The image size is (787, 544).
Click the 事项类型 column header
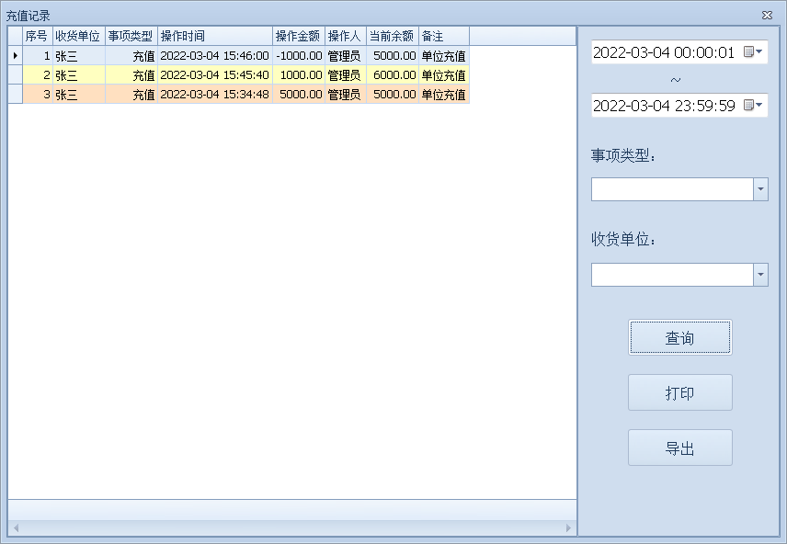pyautogui.click(x=131, y=36)
